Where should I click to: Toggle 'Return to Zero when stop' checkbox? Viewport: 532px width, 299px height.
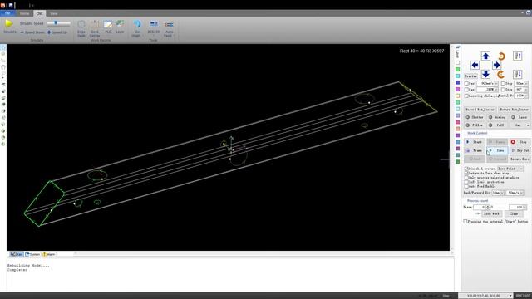click(x=466, y=173)
